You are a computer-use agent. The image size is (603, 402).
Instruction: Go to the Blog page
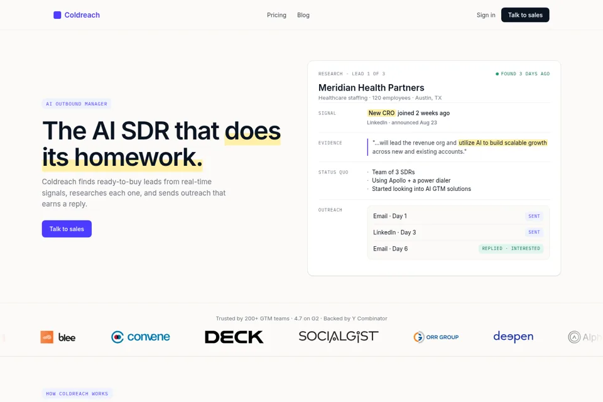pos(303,15)
